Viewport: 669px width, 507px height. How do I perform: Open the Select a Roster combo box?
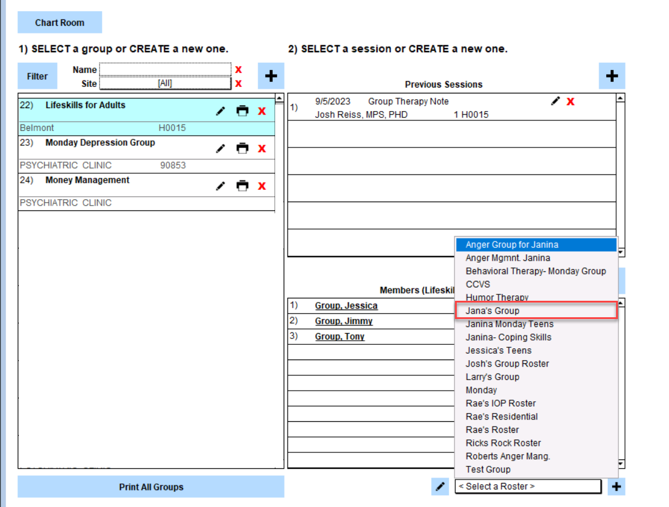click(x=527, y=486)
